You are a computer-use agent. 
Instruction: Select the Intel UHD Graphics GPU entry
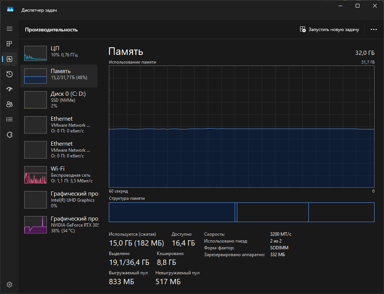[x=59, y=199]
